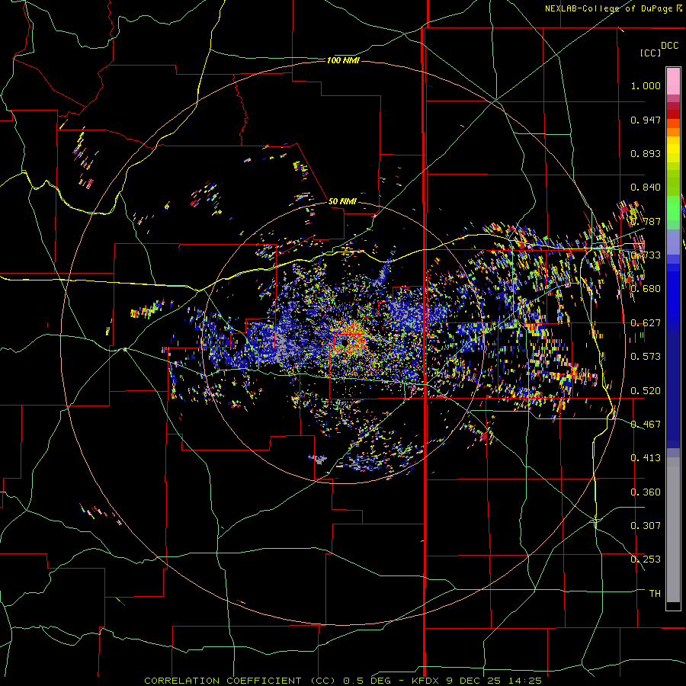Screen dimensions: 686x686
Task: Click the CORRELATION COEFFICIENT caption at the bottom
Action: pos(343,681)
